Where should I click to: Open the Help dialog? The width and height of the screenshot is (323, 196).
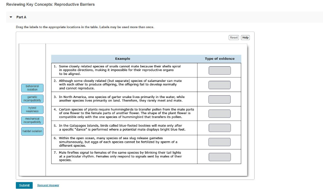245,37
